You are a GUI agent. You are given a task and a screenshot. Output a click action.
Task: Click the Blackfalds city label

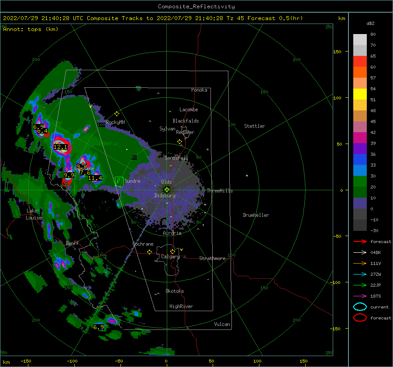(x=186, y=121)
